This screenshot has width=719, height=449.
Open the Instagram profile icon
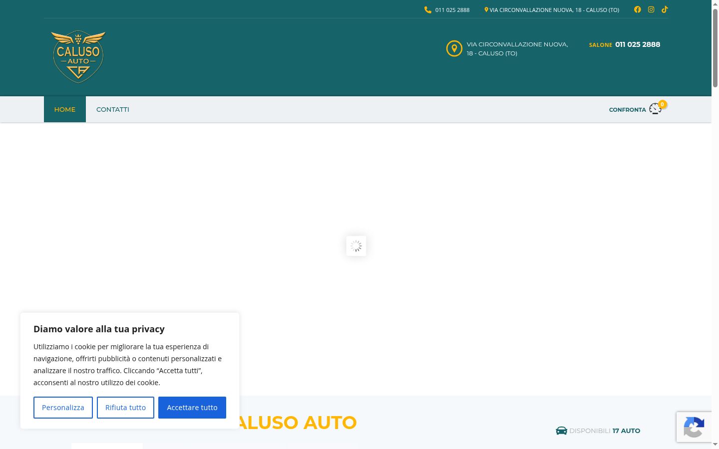(651, 9)
